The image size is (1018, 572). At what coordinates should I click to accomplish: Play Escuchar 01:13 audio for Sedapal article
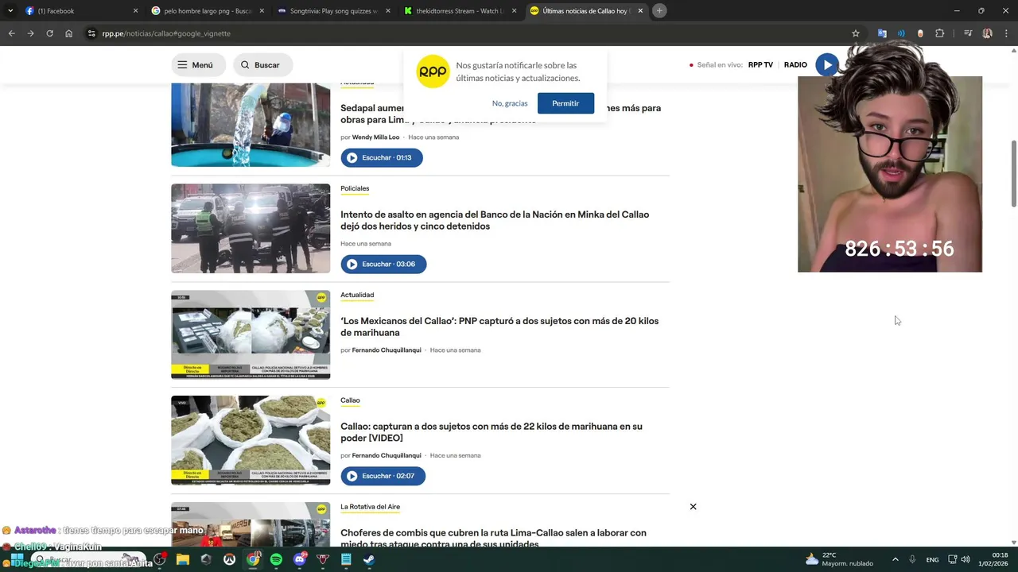tap(382, 157)
